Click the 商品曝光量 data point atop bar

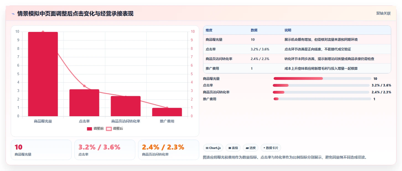(x=43, y=32)
